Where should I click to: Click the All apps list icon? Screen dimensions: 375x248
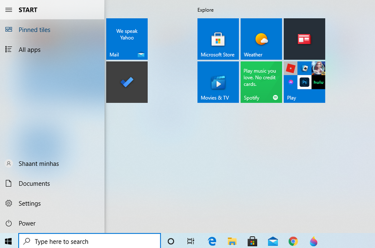point(9,49)
